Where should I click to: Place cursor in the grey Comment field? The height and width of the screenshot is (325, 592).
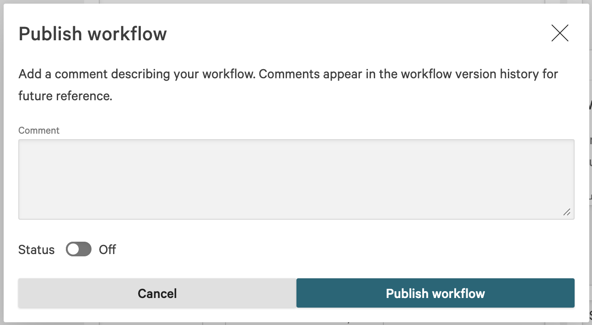(296, 179)
